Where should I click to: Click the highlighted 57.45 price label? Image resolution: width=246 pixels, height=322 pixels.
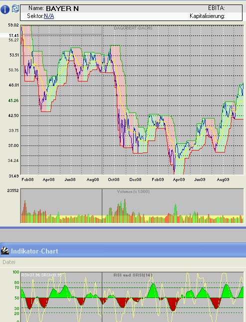(x=13, y=35)
